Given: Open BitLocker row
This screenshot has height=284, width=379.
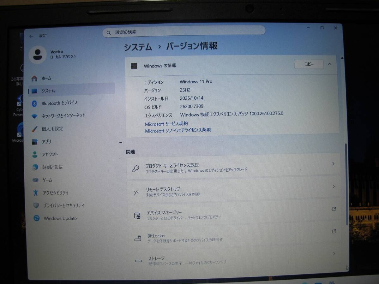Looking at the screenshot, I should pyautogui.click(x=234, y=237).
